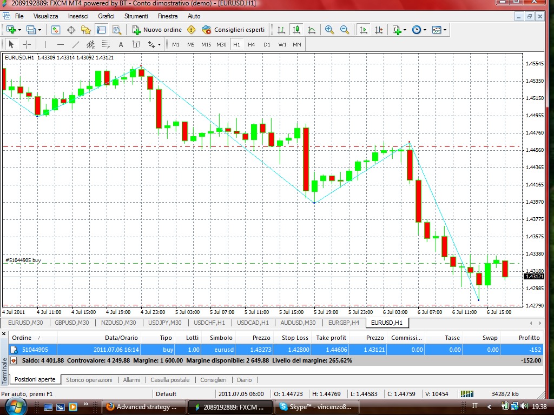Image resolution: width=554 pixels, height=415 pixels.
Task: Toggle chart auto scroll
Action: (x=364, y=30)
